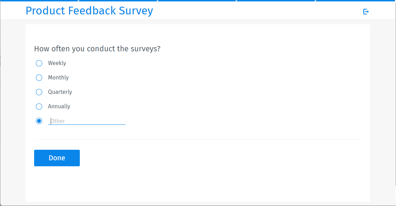Select the Annually radio button
The height and width of the screenshot is (206, 396).
click(39, 107)
